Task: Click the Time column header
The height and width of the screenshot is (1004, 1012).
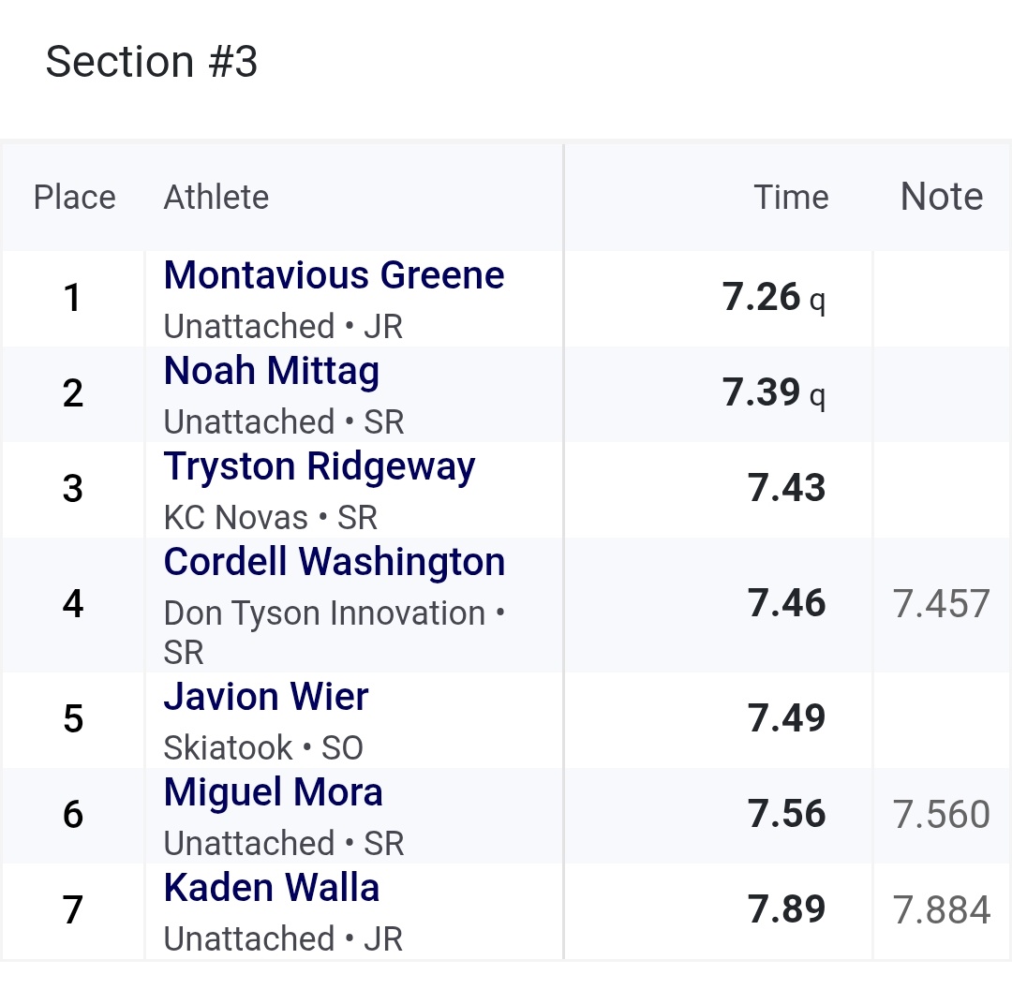Action: pos(791,197)
